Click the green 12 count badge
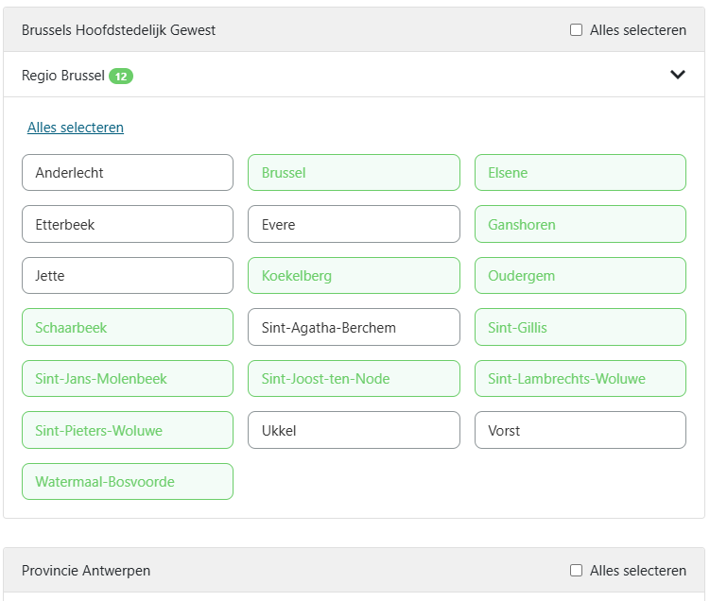This screenshot has height=601, width=710. pyautogui.click(x=121, y=76)
